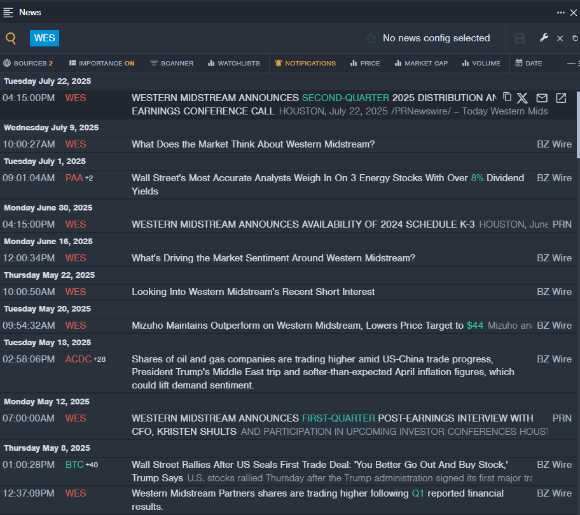Click the WES ticker in the 09:54:32AM row
The height and width of the screenshot is (515, 580).
click(76, 326)
